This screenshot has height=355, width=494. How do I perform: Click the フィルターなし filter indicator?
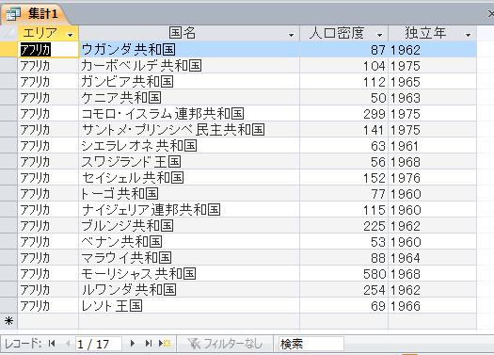point(225,344)
